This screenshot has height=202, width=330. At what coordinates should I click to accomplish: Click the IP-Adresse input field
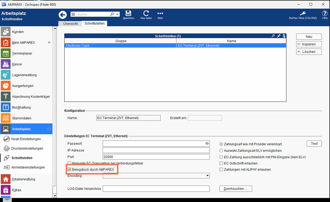pyautogui.click(x=156, y=150)
